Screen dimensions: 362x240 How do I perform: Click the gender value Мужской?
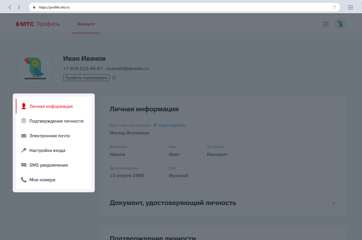point(178,175)
